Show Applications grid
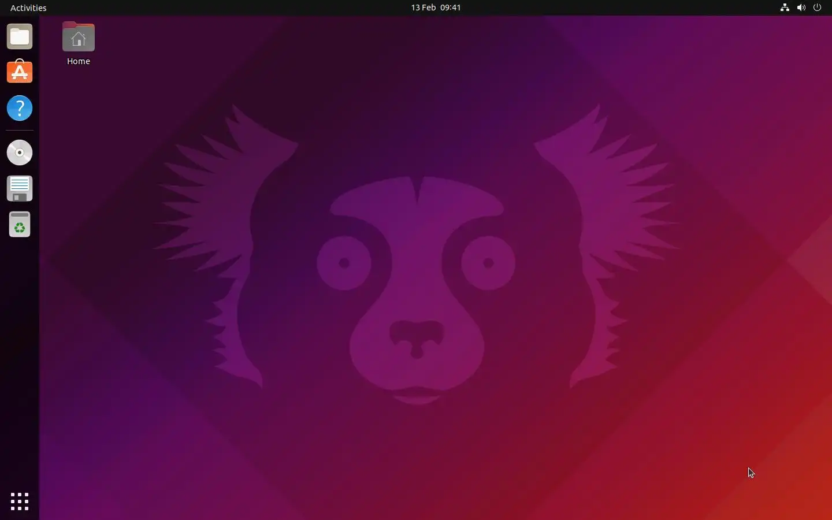Image resolution: width=832 pixels, height=520 pixels. pyautogui.click(x=20, y=502)
